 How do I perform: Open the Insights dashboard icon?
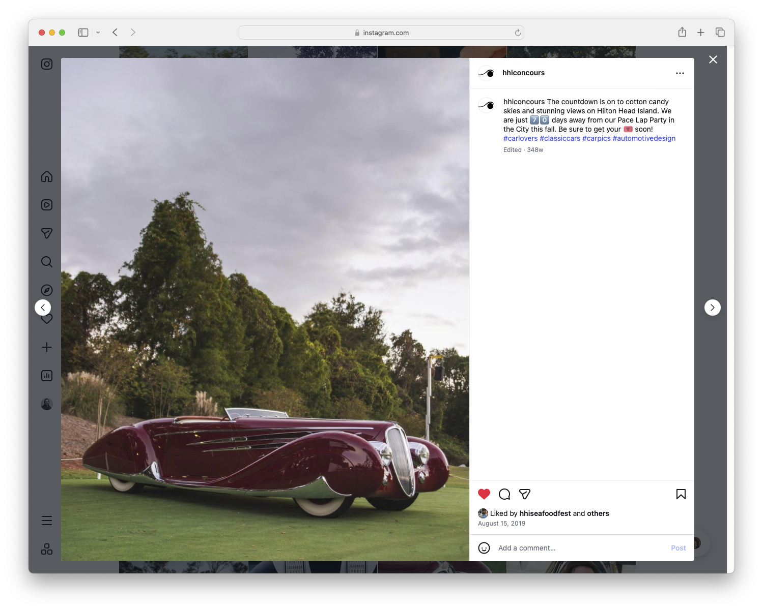46,376
